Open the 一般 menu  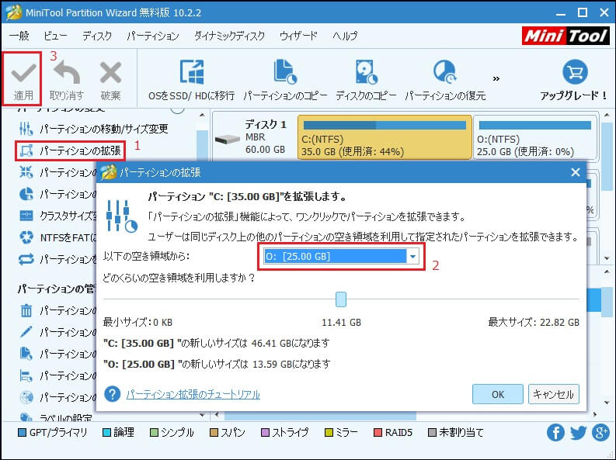pyautogui.click(x=19, y=36)
